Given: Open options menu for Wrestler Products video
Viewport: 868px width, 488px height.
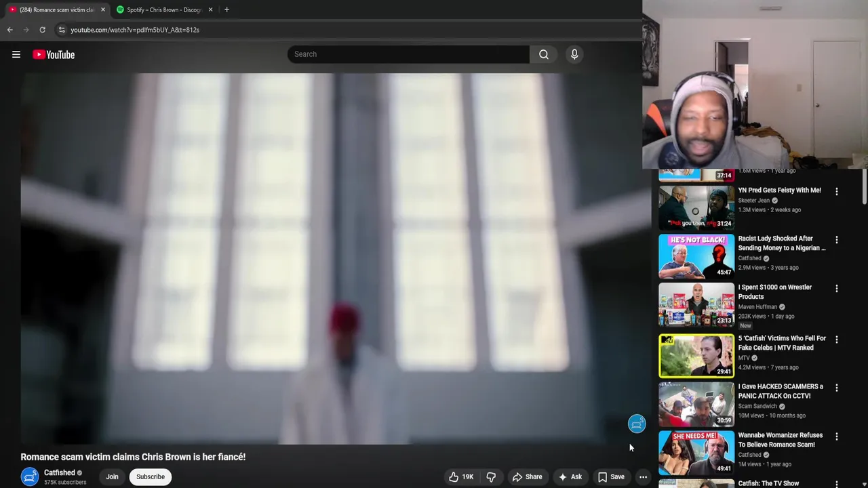Looking at the screenshot, I should (837, 289).
